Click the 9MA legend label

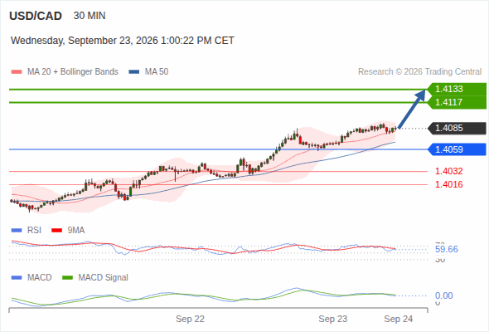click(76, 231)
